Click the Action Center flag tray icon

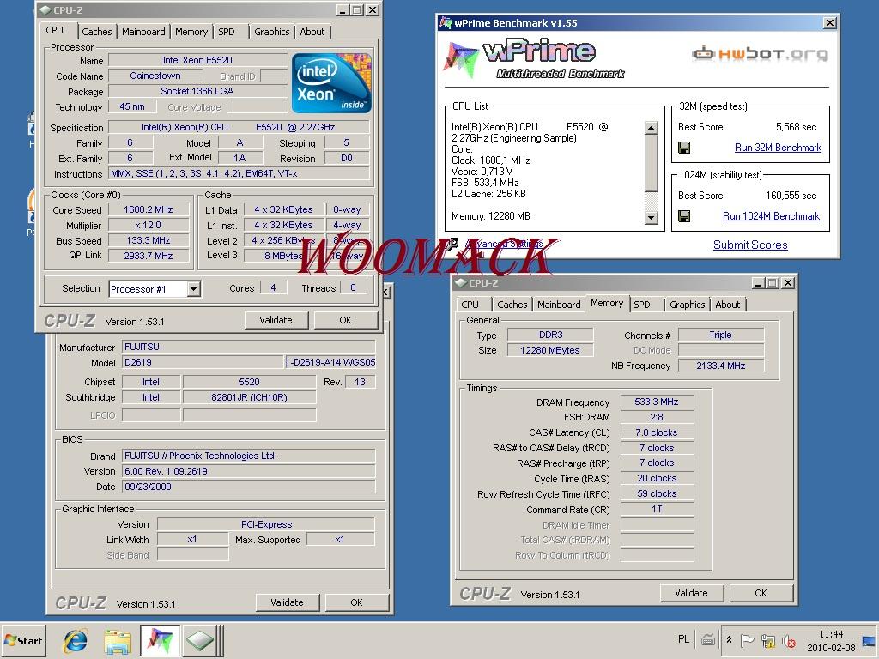[x=747, y=640]
